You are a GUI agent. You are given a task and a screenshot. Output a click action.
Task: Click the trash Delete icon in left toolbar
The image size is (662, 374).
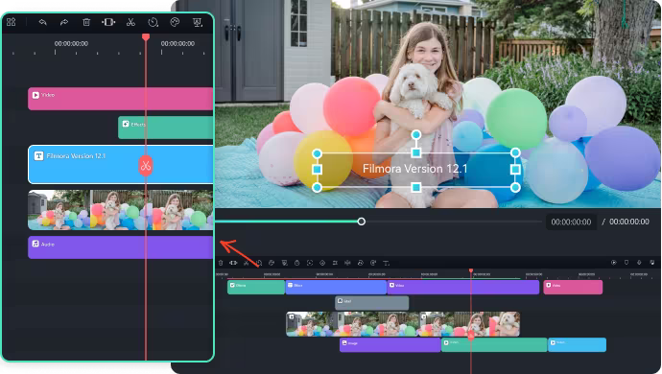point(86,22)
